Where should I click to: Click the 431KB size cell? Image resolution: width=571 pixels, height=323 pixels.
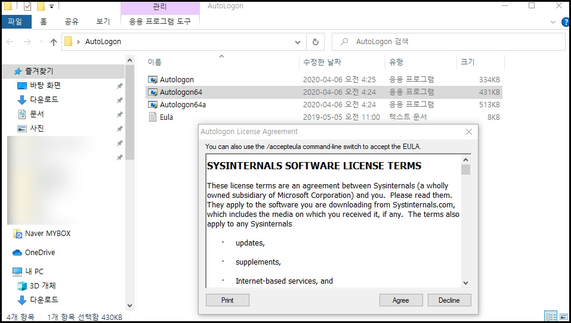click(x=489, y=92)
